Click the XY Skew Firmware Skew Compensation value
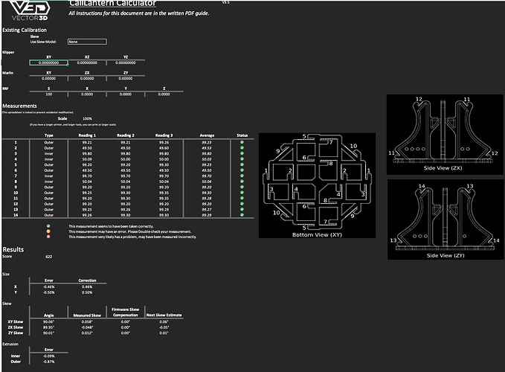 point(126,321)
